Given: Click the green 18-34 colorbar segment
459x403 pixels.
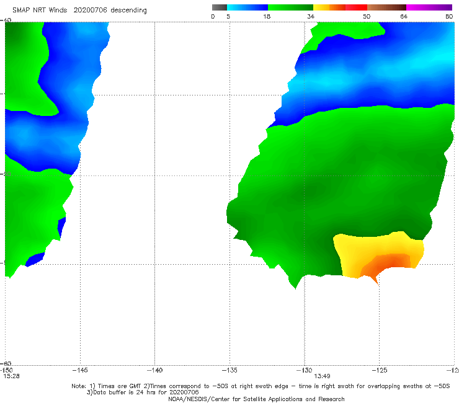Looking at the screenshot, I should (290, 7).
